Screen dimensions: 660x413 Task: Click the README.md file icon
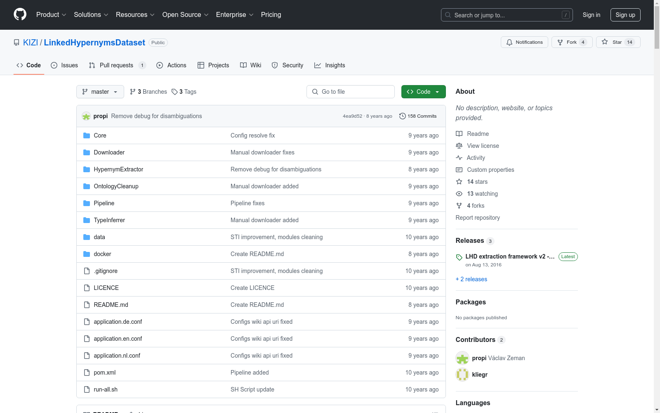click(87, 305)
